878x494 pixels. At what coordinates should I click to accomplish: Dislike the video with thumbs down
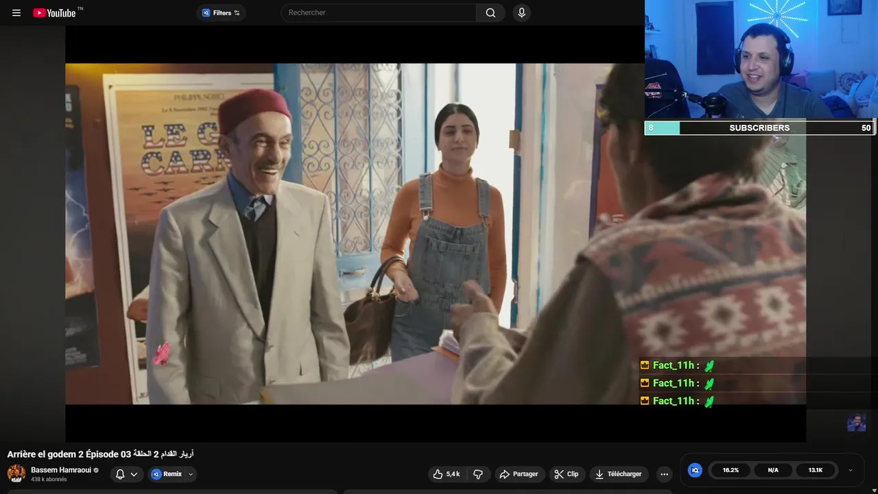(x=478, y=474)
